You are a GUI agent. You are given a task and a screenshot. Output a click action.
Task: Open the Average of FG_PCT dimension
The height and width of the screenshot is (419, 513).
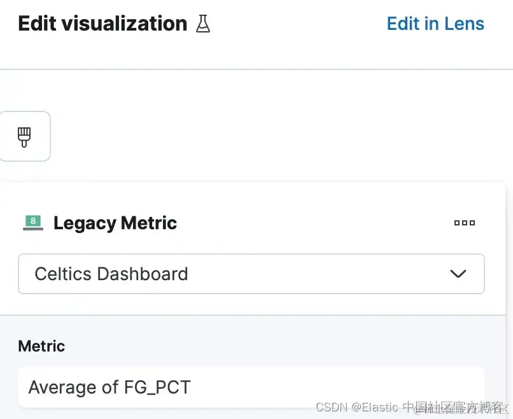[x=251, y=387]
